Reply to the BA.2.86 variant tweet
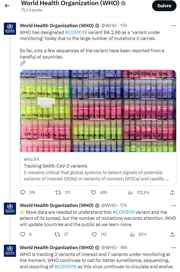Viewport: 180px width, 272px height. point(23,192)
